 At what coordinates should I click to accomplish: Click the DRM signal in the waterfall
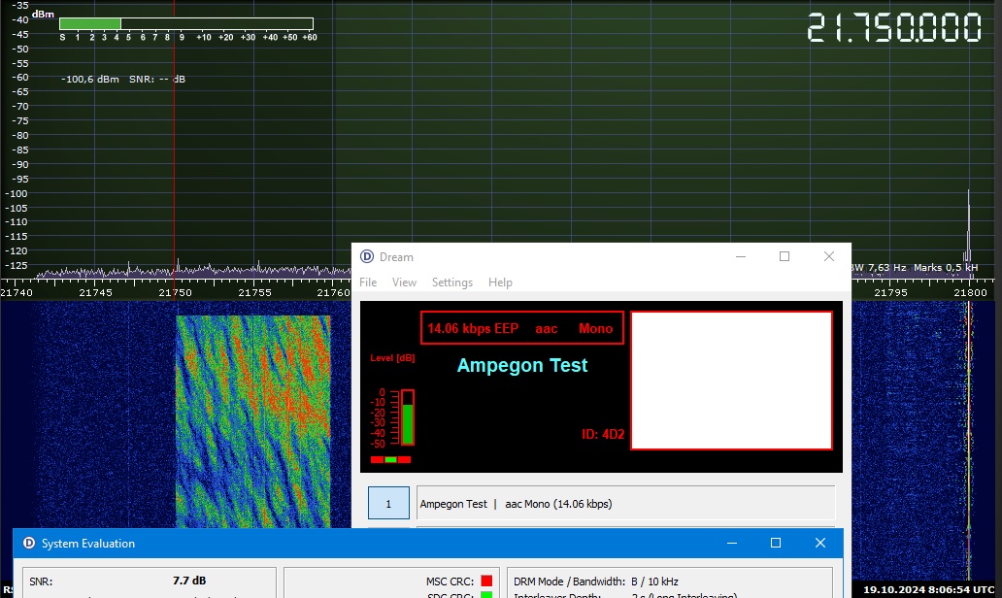click(253, 421)
